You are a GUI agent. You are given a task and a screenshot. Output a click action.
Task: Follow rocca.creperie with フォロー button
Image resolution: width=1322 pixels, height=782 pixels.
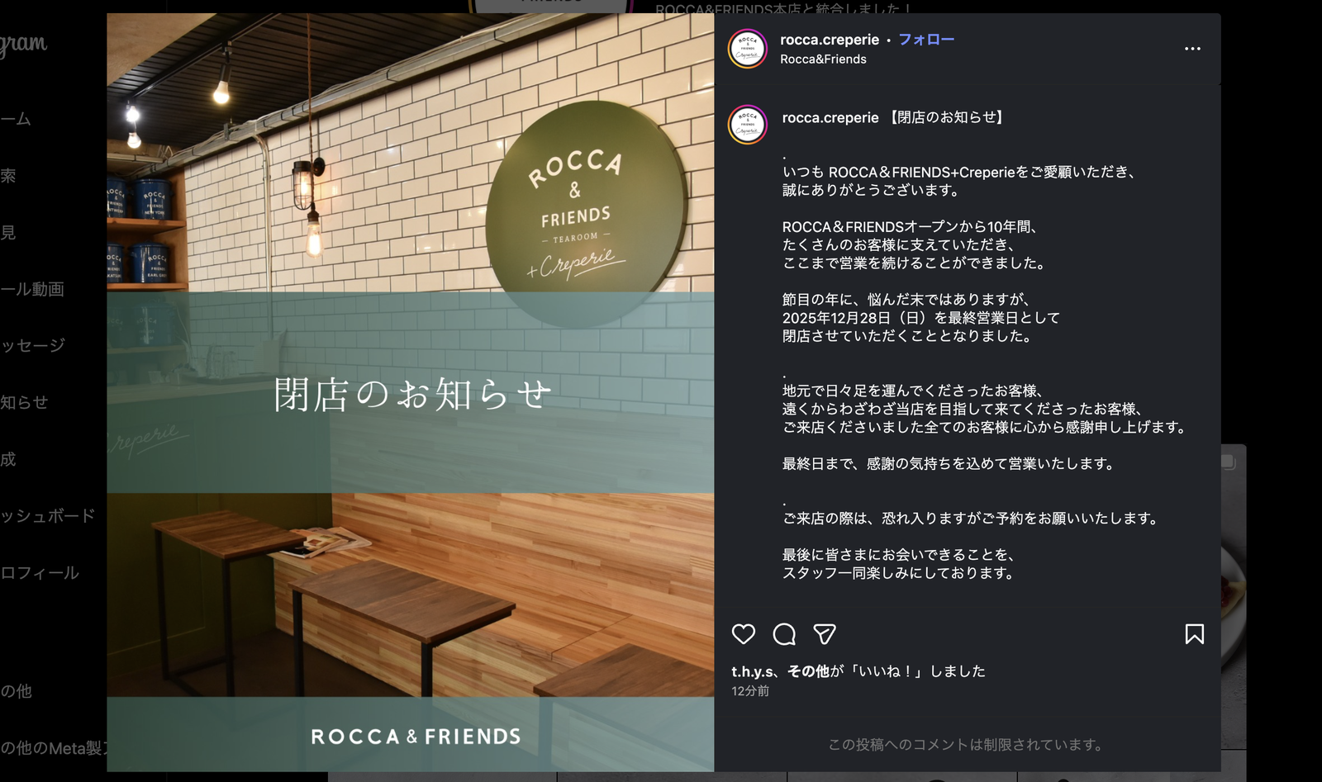pos(926,40)
